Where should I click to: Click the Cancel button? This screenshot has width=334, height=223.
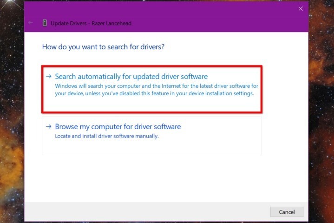[287, 212]
